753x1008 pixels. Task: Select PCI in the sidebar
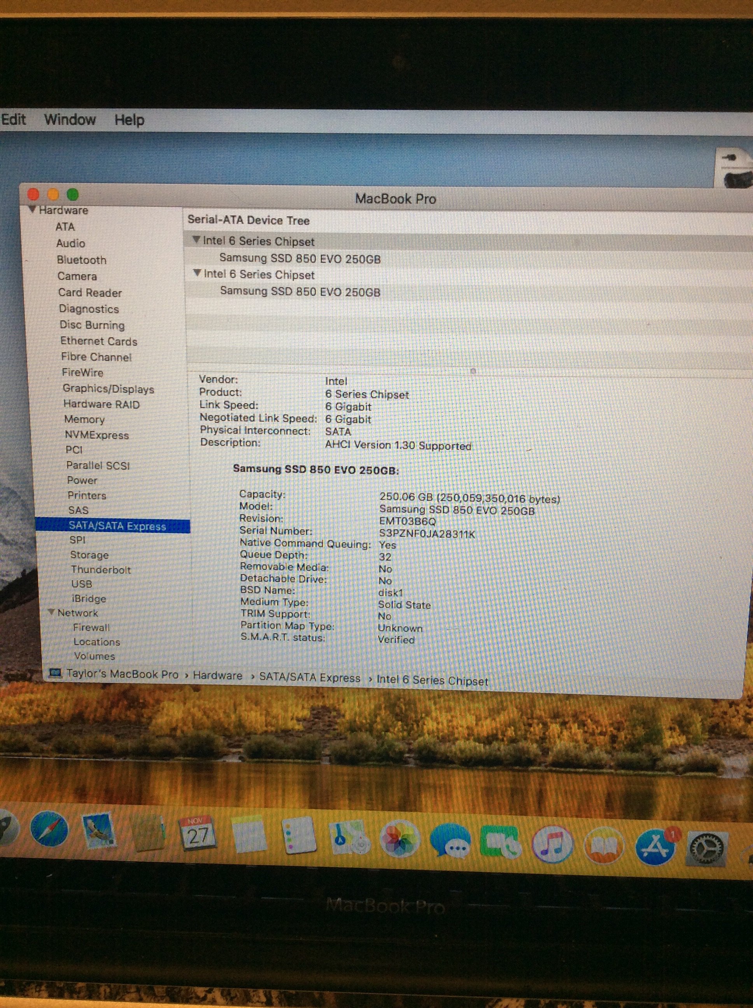(x=74, y=450)
